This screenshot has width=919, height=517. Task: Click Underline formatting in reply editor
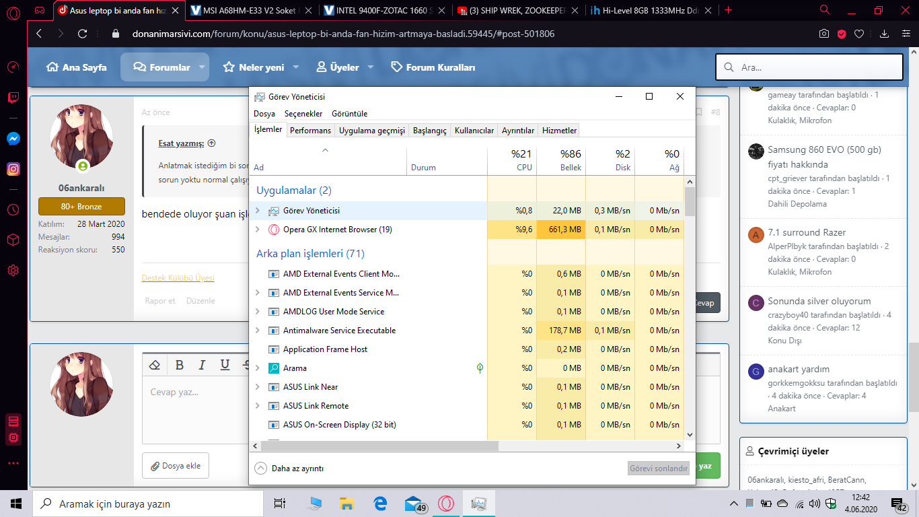pyautogui.click(x=225, y=365)
